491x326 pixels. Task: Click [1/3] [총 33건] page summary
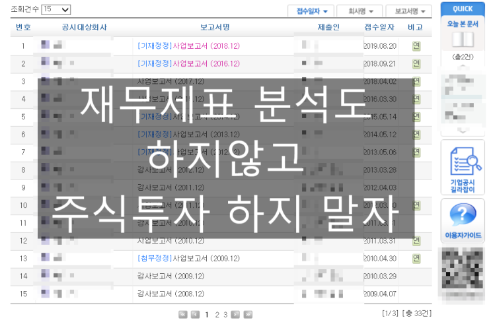[407, 313]
